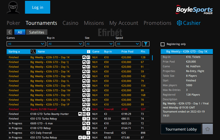Open the Promotions menu

click(158, 23)
